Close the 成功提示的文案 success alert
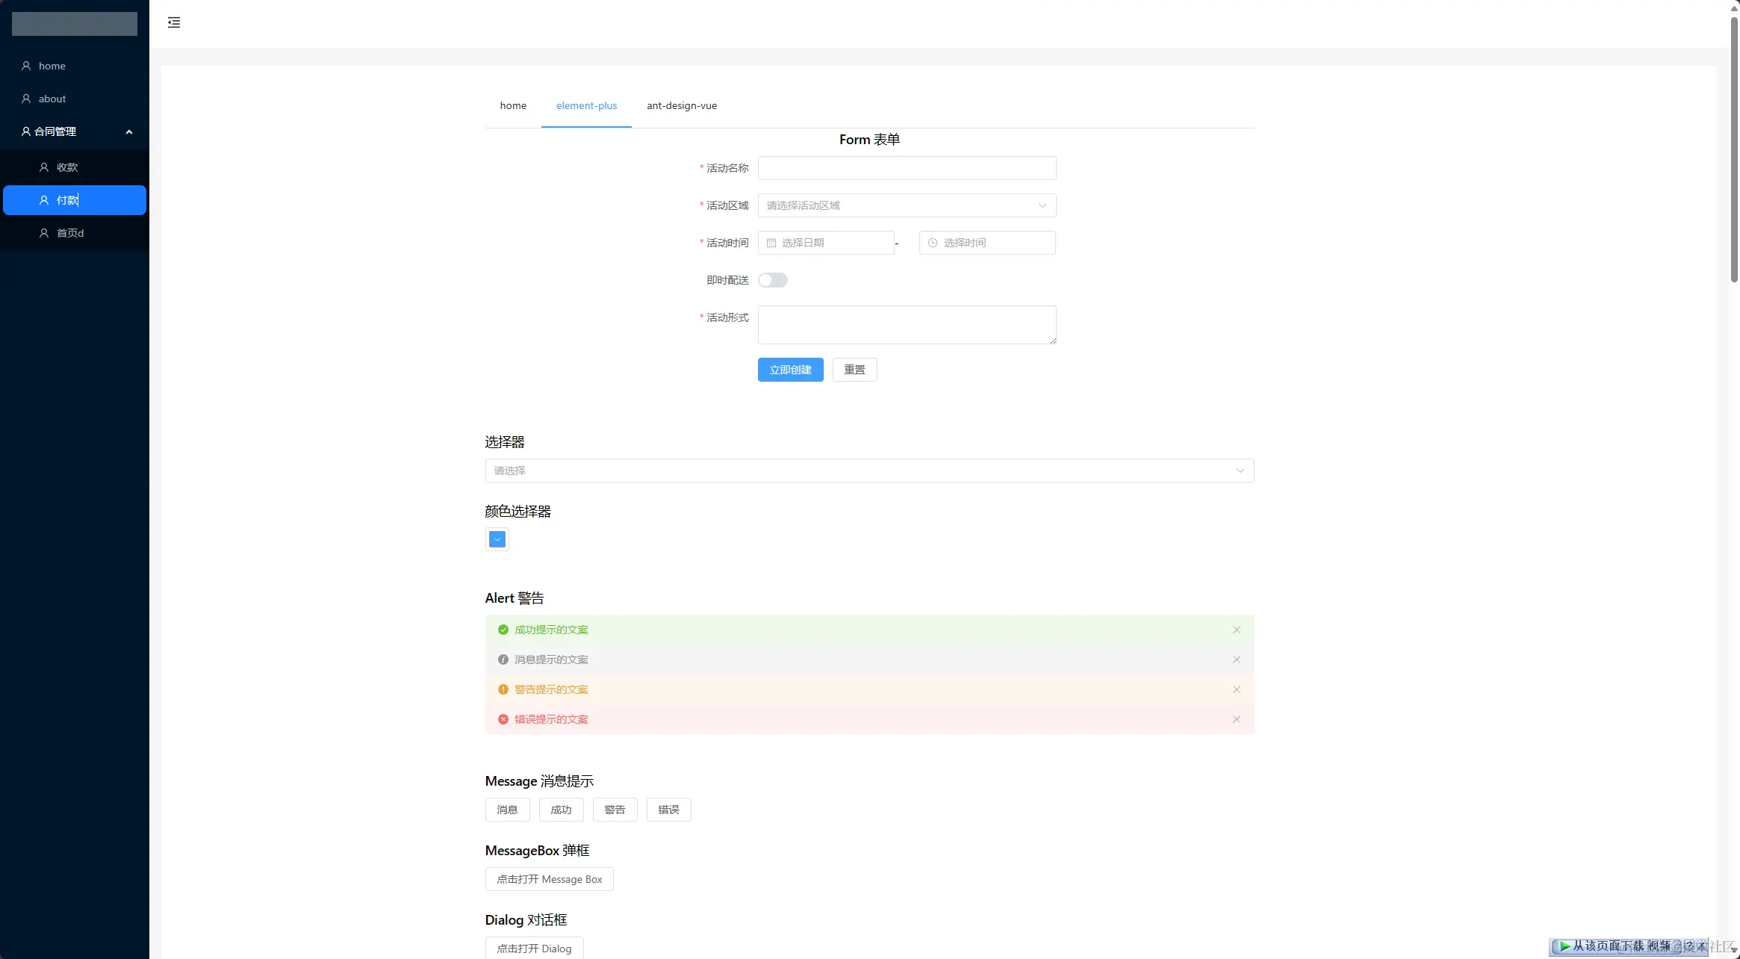 (1237, 630)
